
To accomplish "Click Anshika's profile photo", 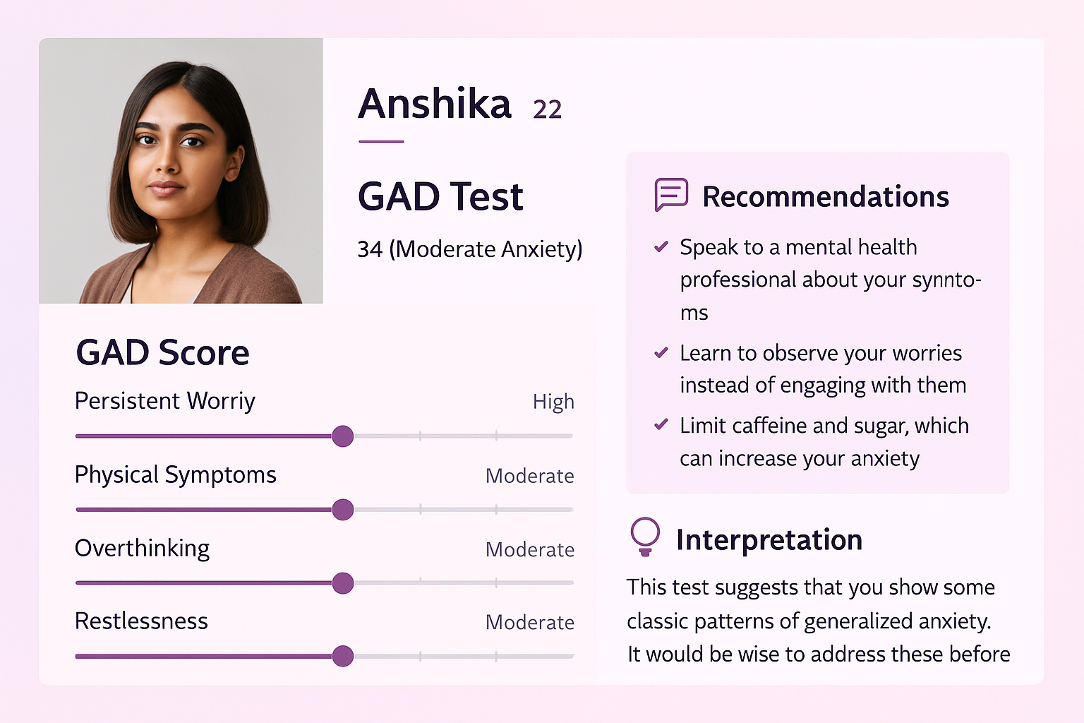I will point(181,171).
